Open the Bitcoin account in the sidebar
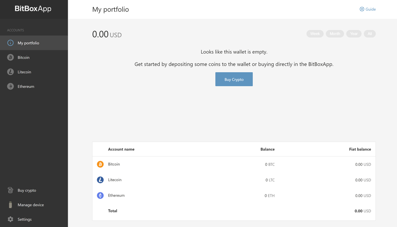This screenshot has width=397, height=227. 34,57
